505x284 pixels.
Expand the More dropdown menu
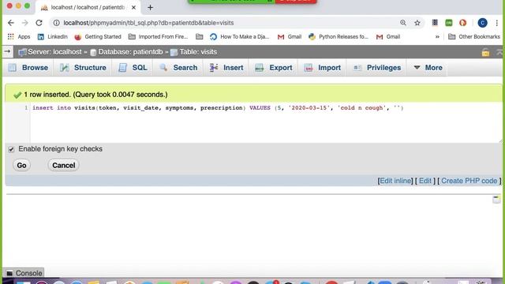(x=428, y=68)
